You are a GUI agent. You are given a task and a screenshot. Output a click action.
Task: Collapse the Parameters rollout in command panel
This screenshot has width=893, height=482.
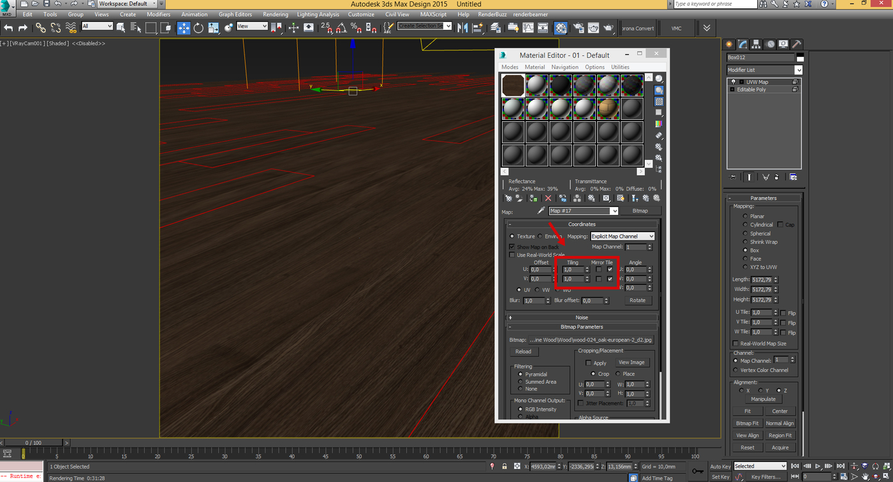pos(764,198)
